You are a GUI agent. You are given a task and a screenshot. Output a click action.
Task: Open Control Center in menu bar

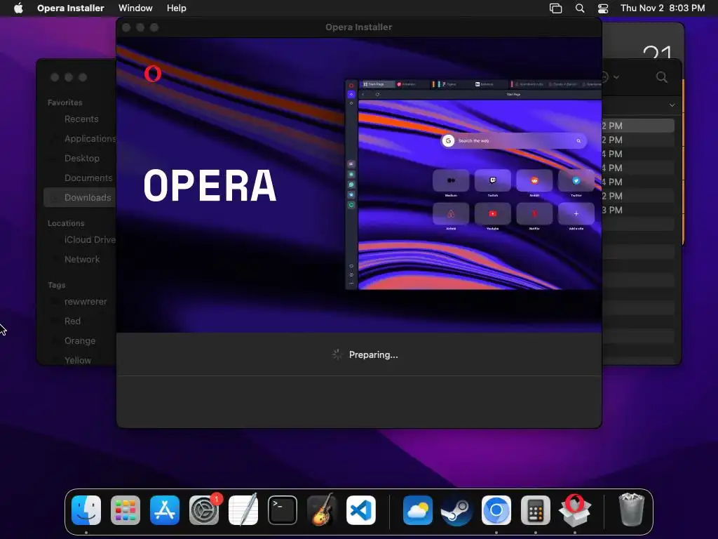click(603, 8)
